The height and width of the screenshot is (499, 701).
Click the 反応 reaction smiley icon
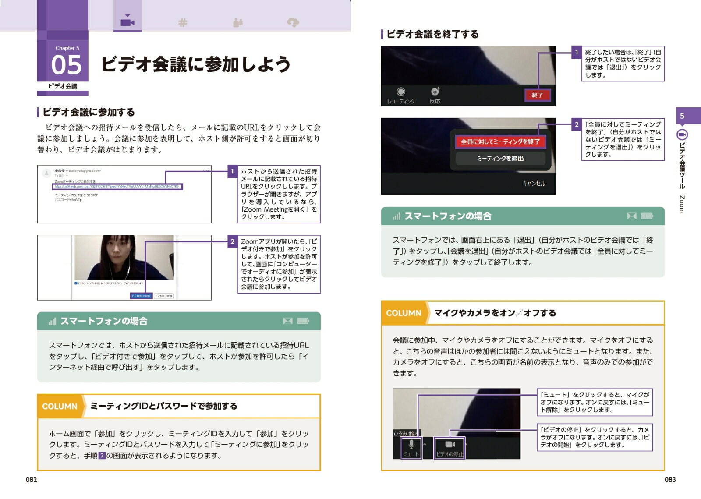pos(435,91)
